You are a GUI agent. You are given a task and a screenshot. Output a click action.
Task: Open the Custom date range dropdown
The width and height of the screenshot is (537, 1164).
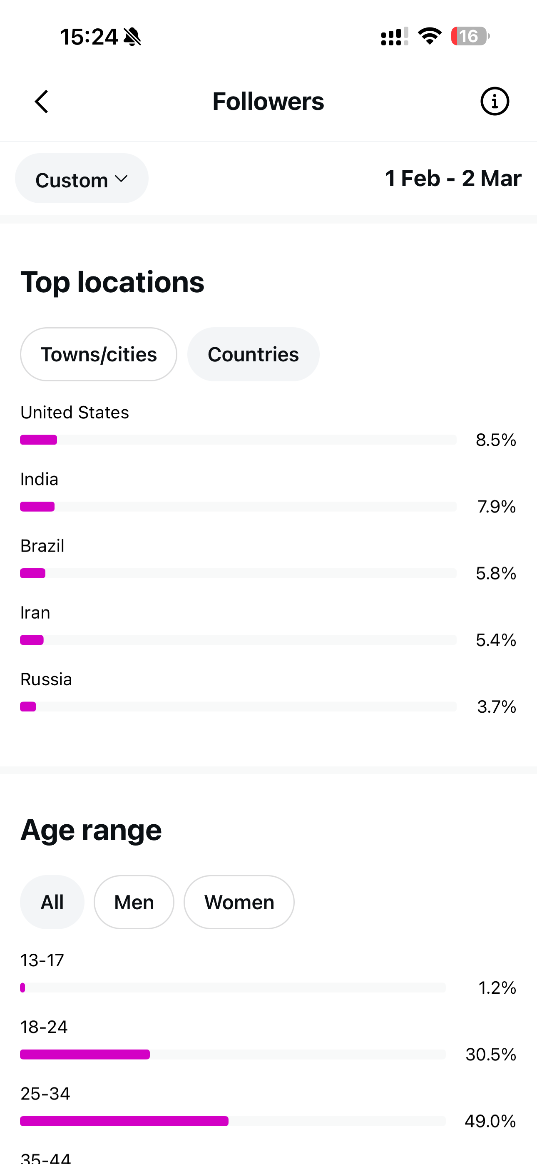coord(82,179)
